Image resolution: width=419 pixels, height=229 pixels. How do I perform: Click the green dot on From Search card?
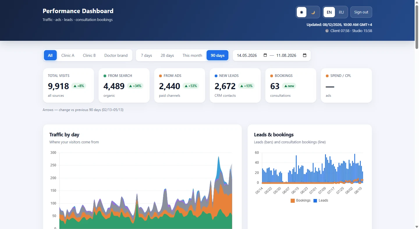click(x=105, y=76)
